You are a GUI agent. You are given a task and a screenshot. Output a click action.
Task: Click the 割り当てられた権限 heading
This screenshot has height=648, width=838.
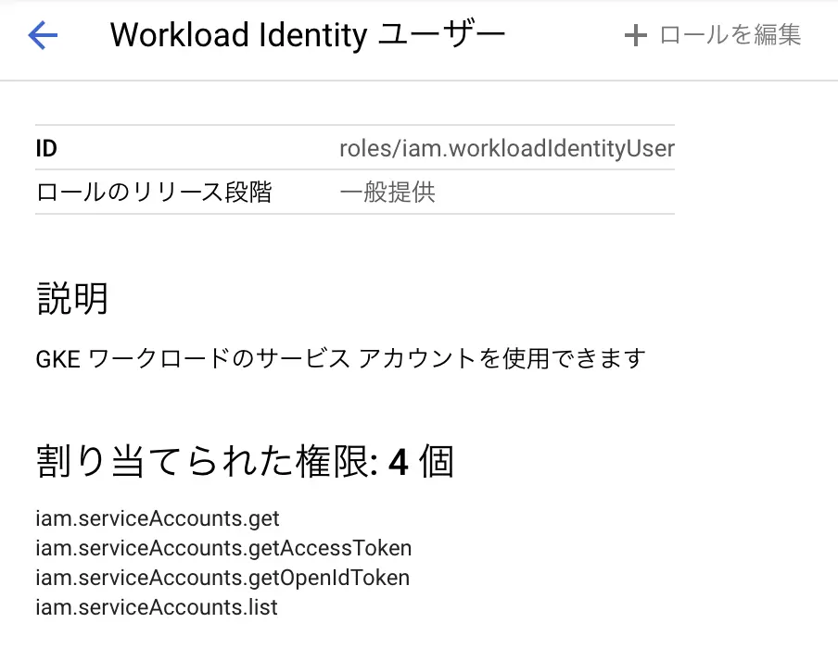click(213, 461)
